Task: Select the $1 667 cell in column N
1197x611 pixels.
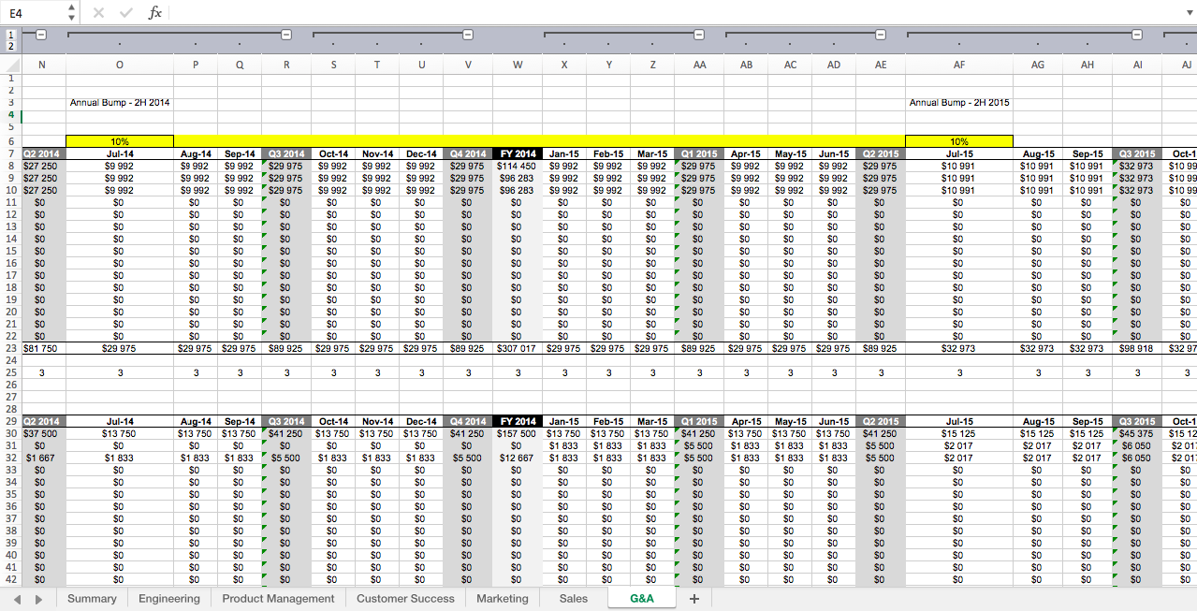Action: (x=43, y=458)
